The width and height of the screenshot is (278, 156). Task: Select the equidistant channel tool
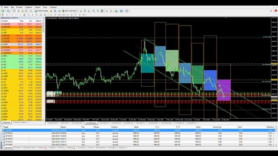(24, 15)
